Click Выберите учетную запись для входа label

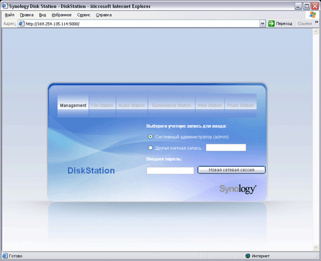(x=186, y=126)
